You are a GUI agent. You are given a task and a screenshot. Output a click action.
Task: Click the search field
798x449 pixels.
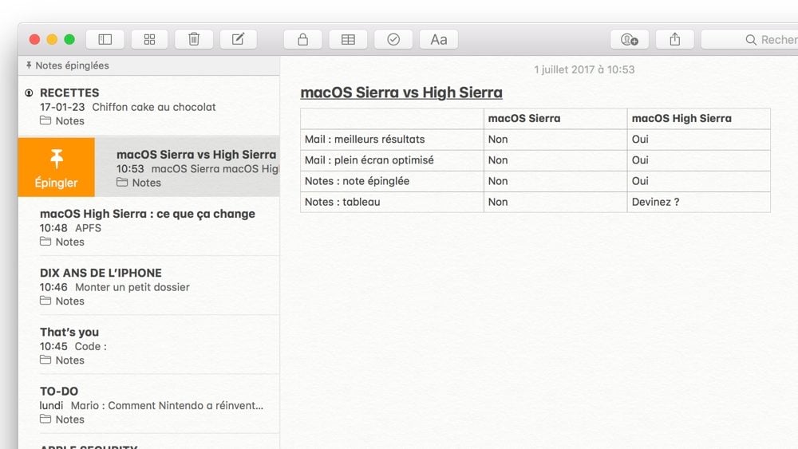[749, 39]
